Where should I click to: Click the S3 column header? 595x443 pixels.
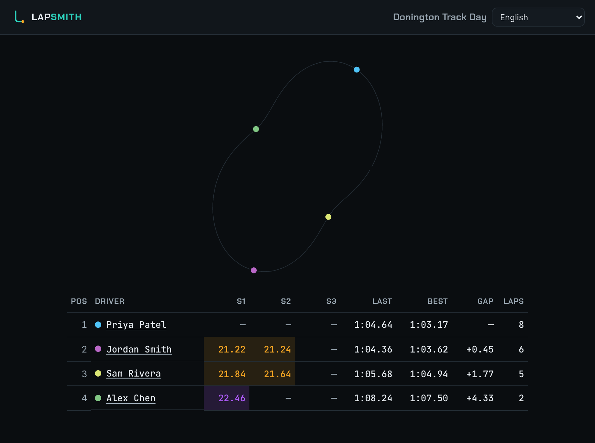331,301
